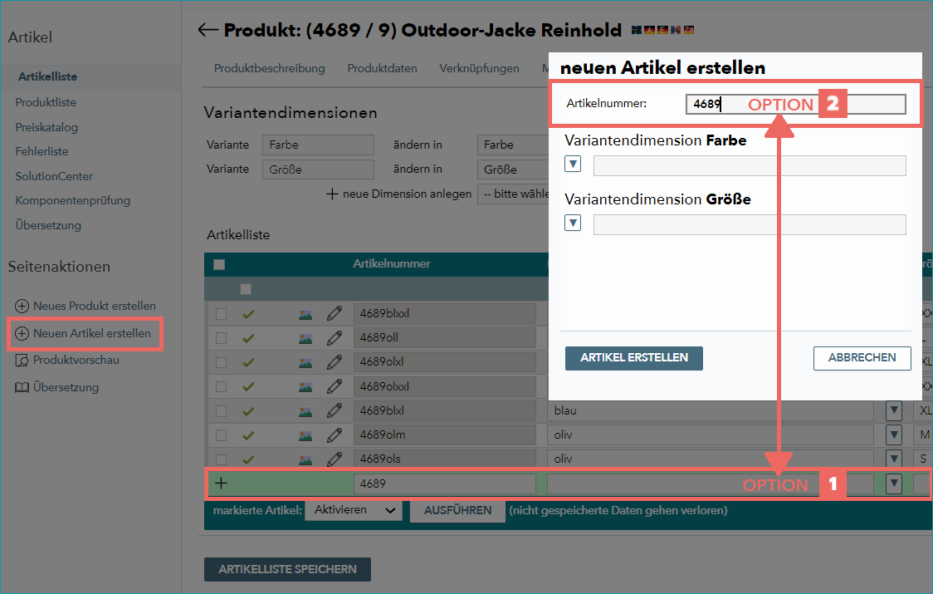This screenshot has width=933, height=594.
Task: Click the Artikelnummer field in dialog
Action: pyautogui.click(x=795, y=105)
